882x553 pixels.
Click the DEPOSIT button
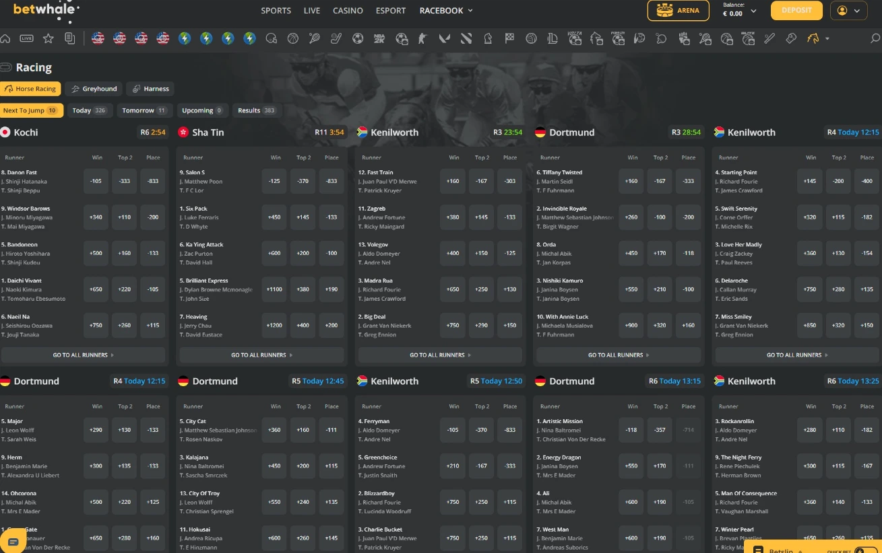pyautogui.click(x=796, y=11)
